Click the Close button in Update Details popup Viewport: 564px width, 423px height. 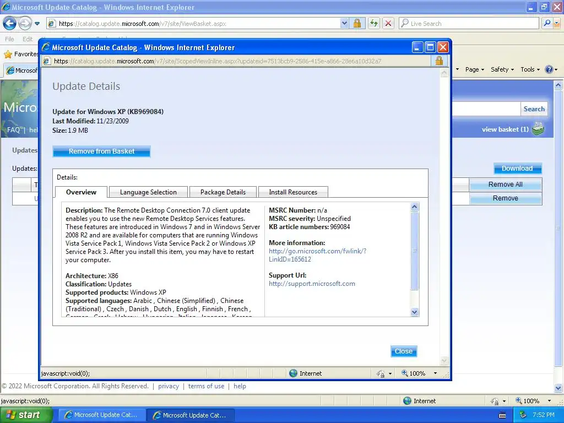(404, 351)
